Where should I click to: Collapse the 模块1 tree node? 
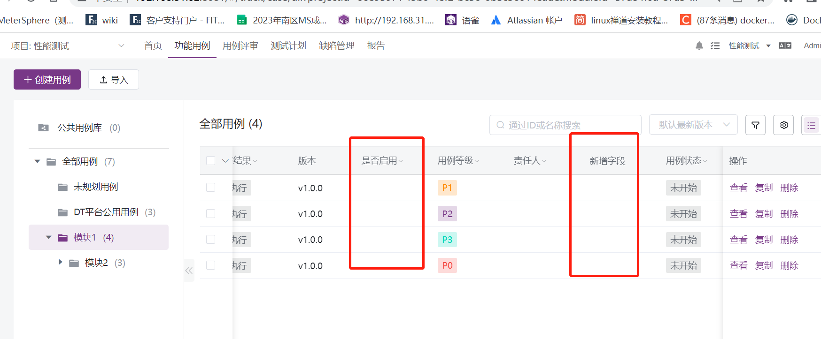coord(48,237)
